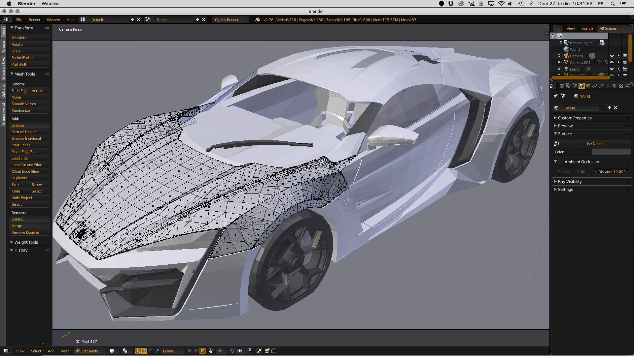Open the Object constraints chain-link tab

pyautogui.click(x=595, y=86)
